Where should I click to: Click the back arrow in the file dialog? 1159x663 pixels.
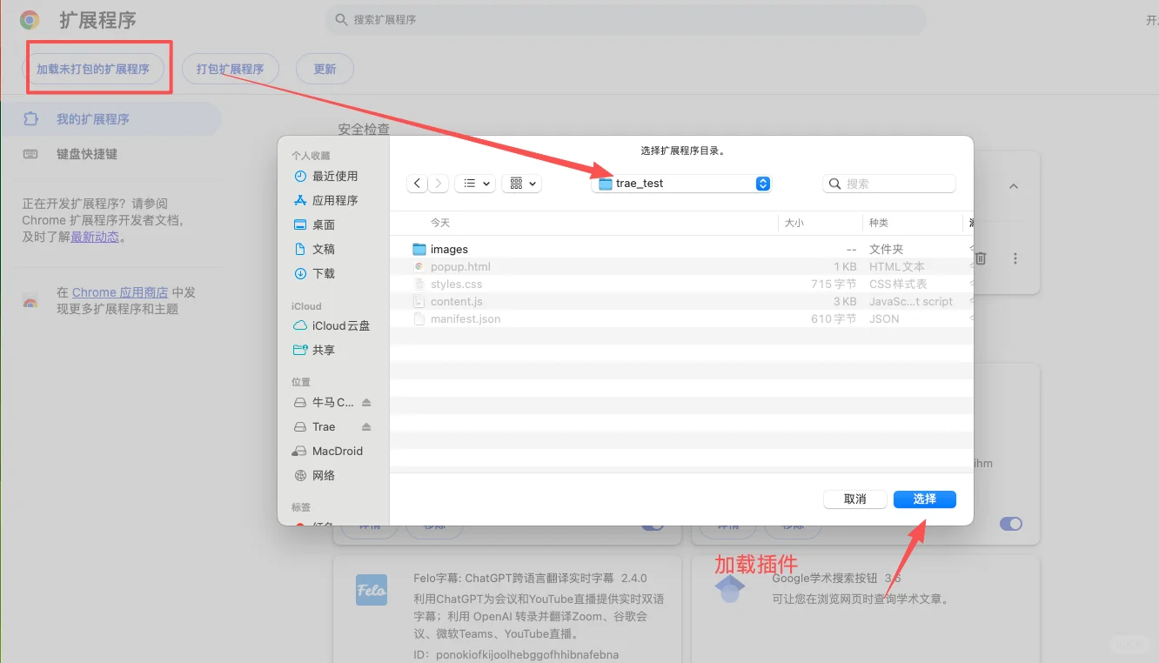(x=417, y=183)
